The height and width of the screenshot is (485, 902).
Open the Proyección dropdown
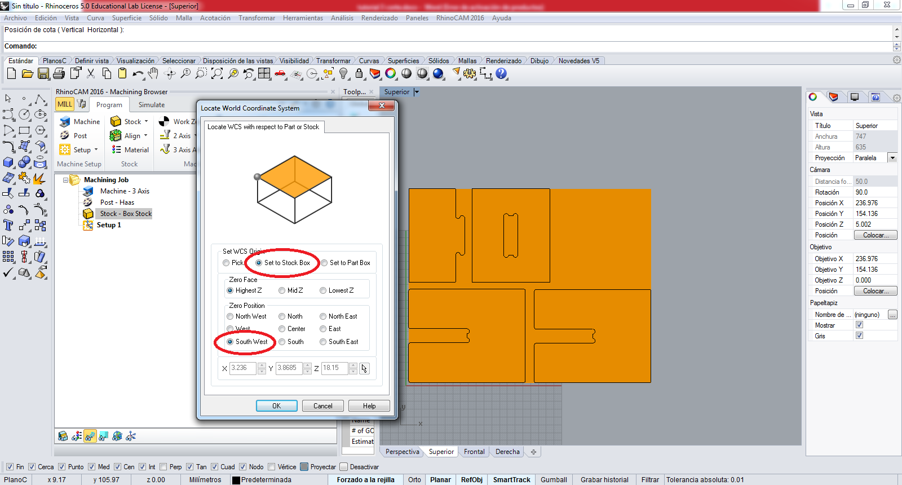tap(892, 158)
